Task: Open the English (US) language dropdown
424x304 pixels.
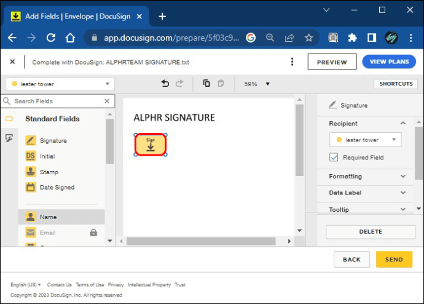Action: point(26,284)
